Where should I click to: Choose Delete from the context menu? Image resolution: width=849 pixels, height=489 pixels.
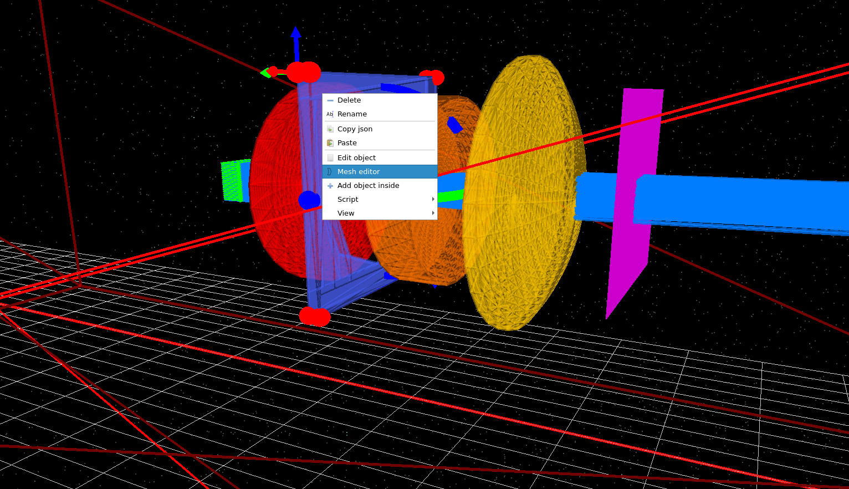coord(349,100)
